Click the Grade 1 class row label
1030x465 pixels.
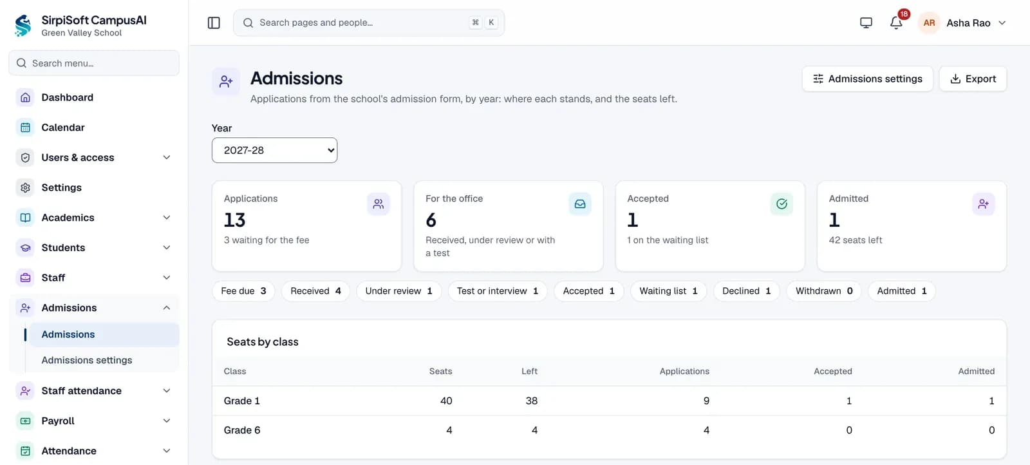pos(242,401)
